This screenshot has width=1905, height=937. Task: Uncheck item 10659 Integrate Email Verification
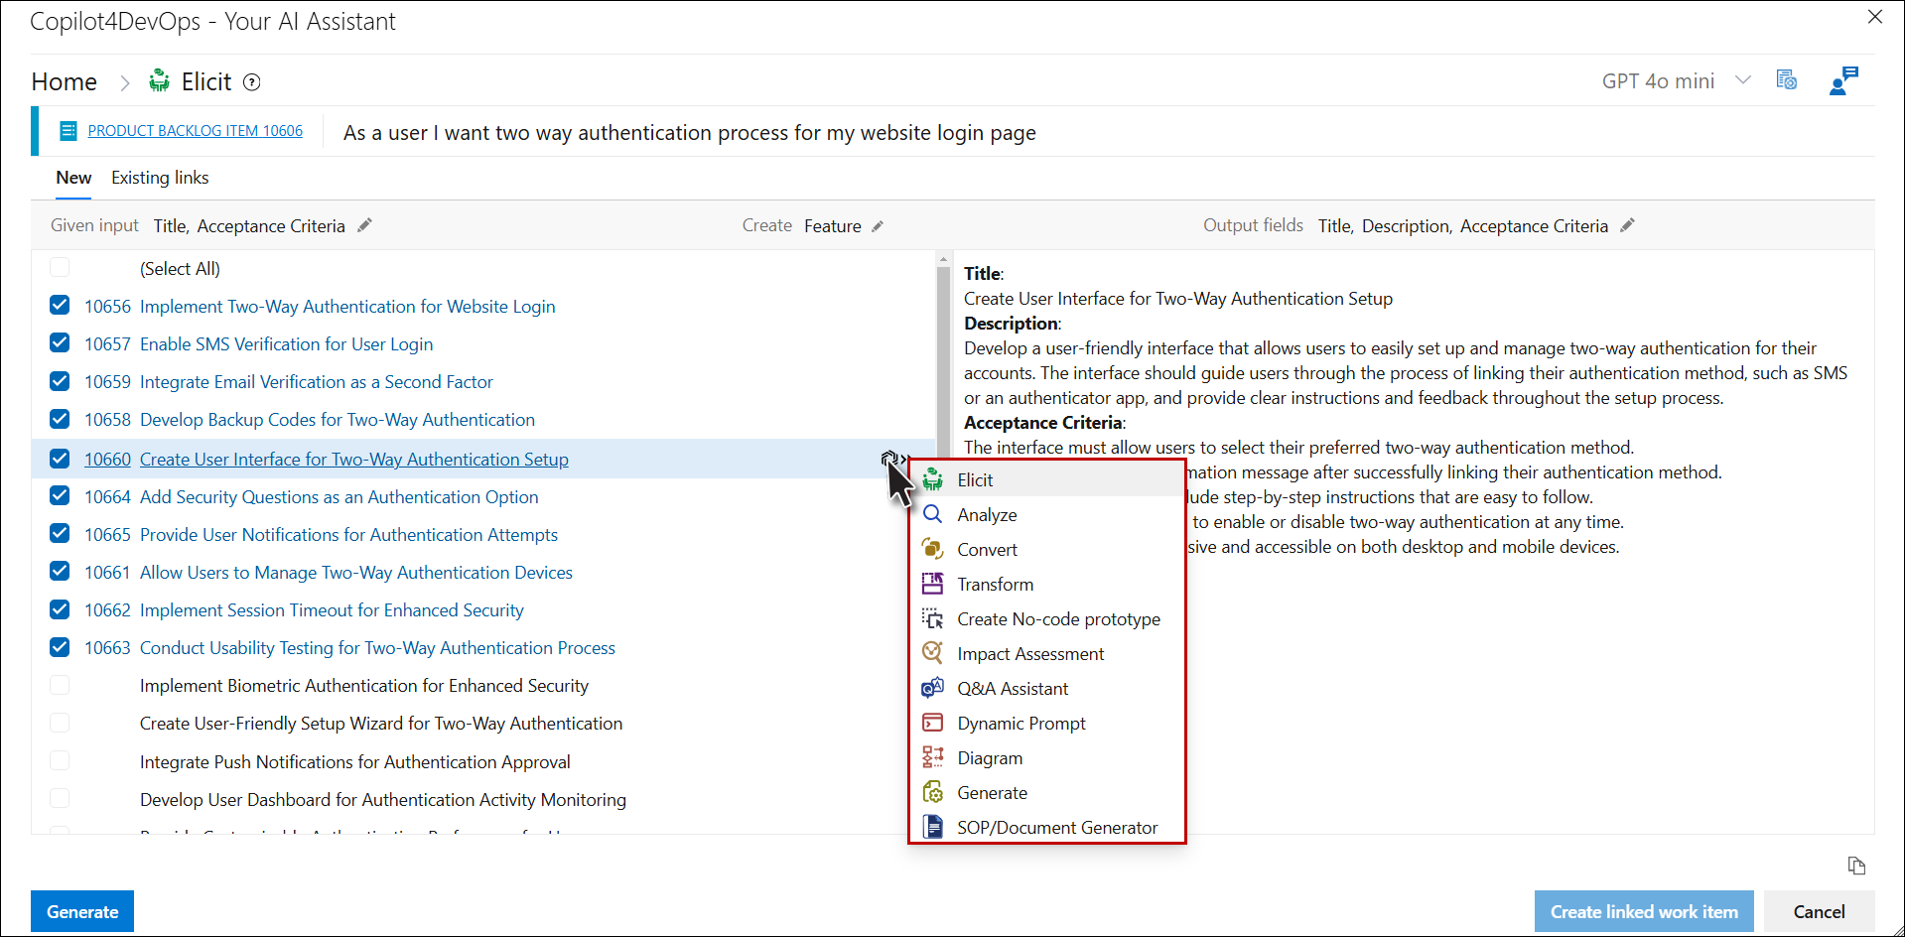[x=60, y=380]
